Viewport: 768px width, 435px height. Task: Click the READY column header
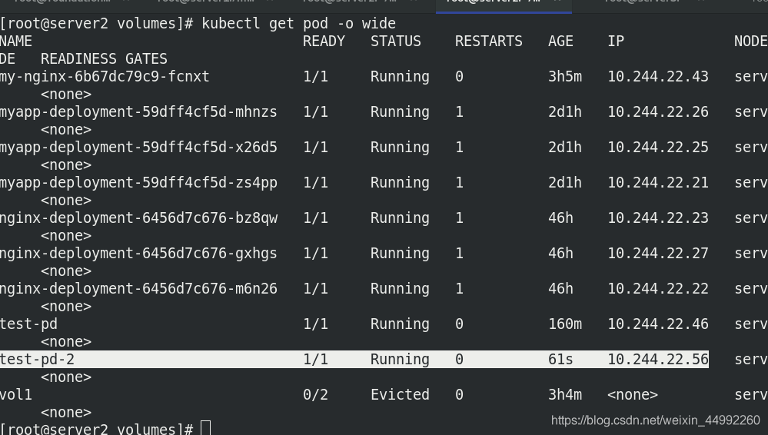point(324,42)
